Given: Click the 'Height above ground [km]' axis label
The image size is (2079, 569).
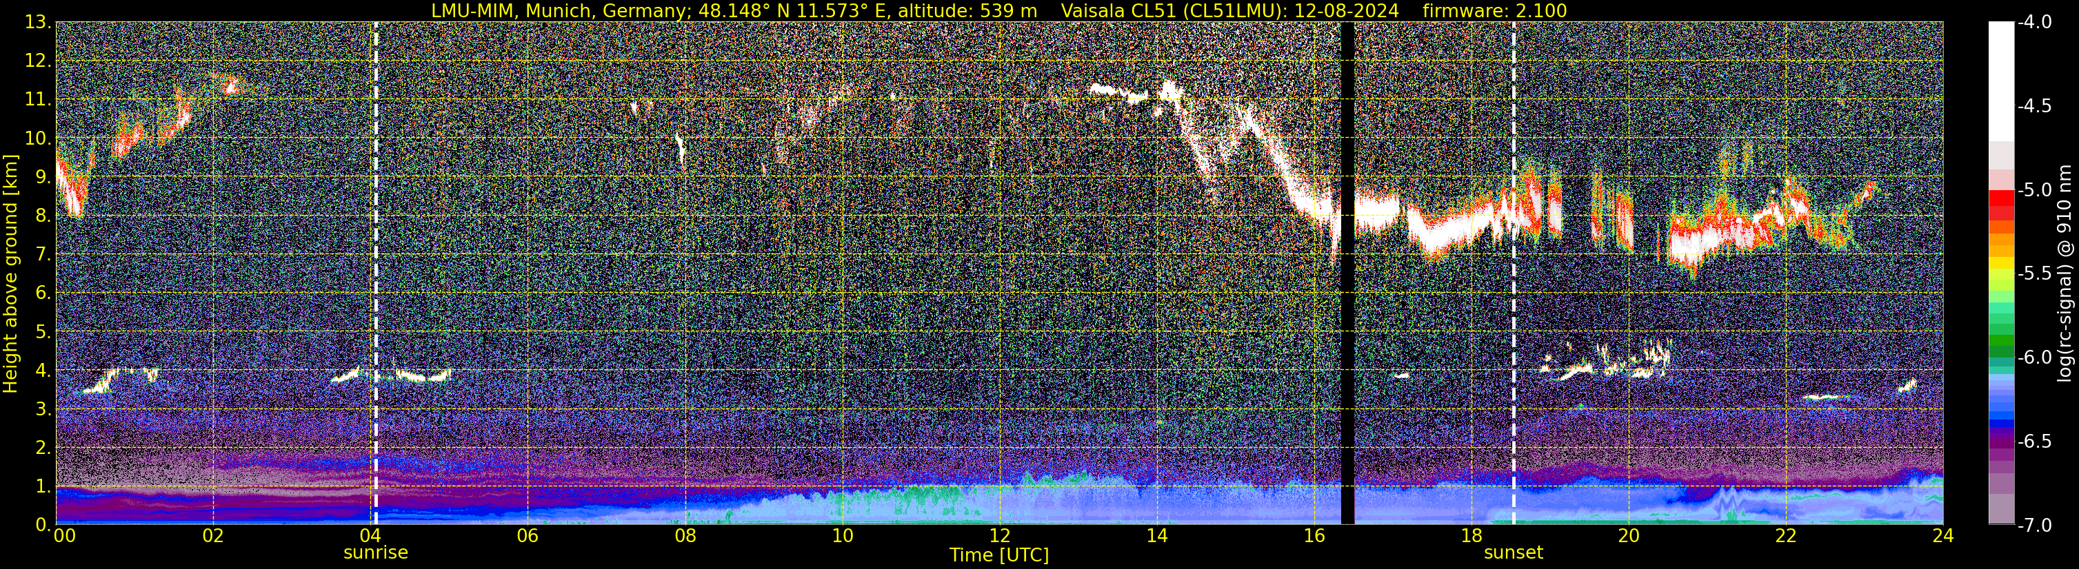Looking at the screenshot, I should pos(10,273).
